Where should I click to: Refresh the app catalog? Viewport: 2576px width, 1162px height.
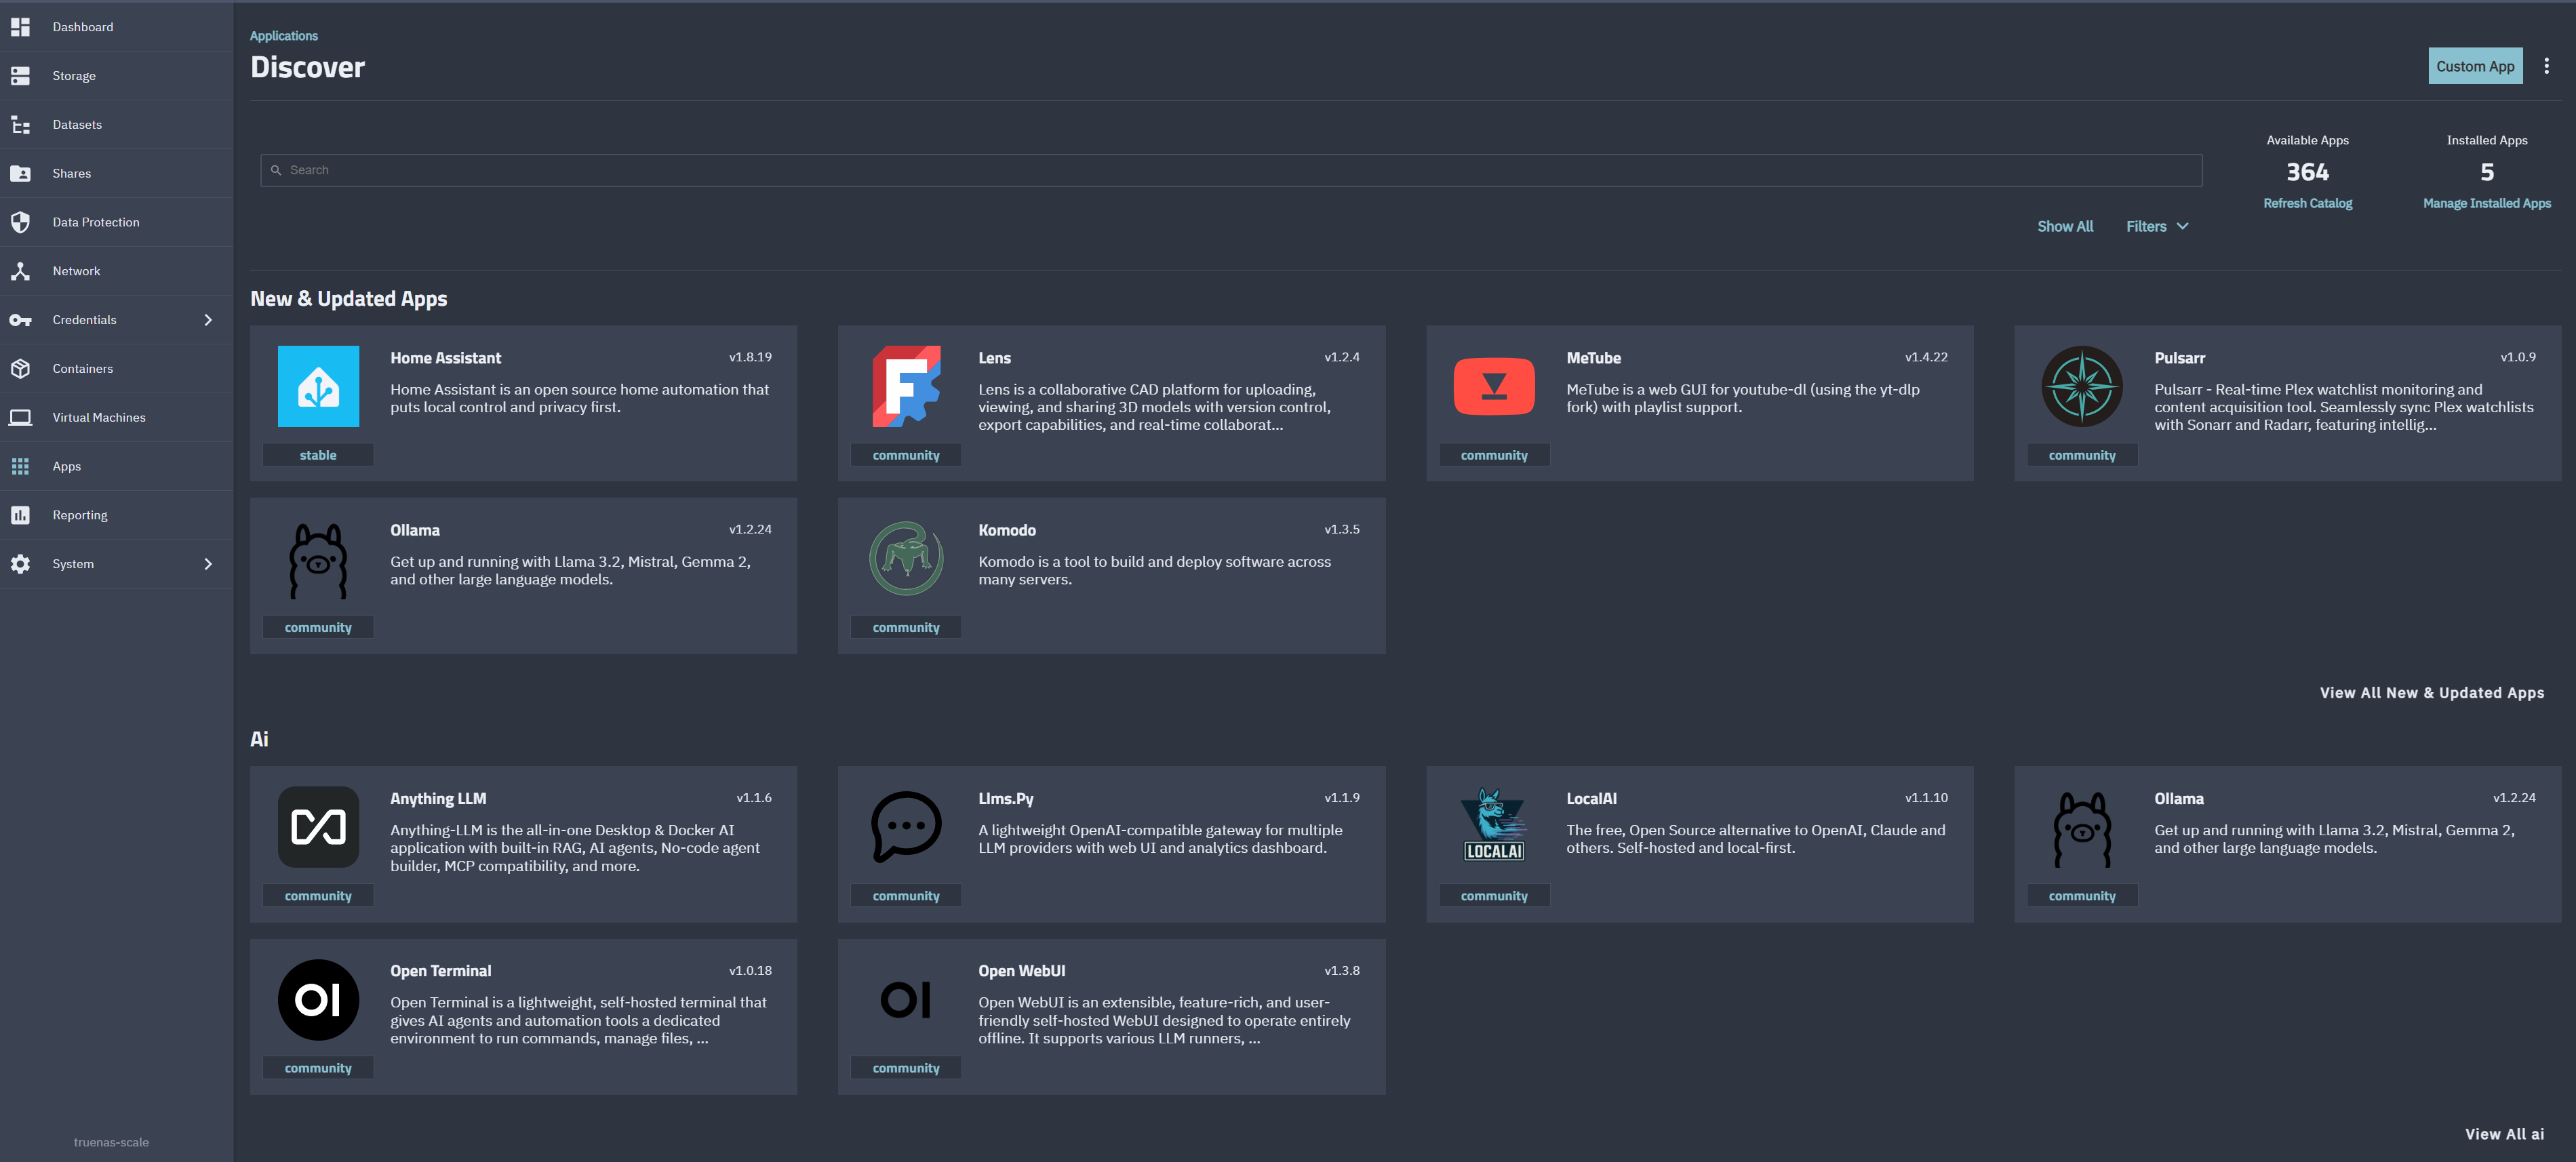coord(2307,203)
